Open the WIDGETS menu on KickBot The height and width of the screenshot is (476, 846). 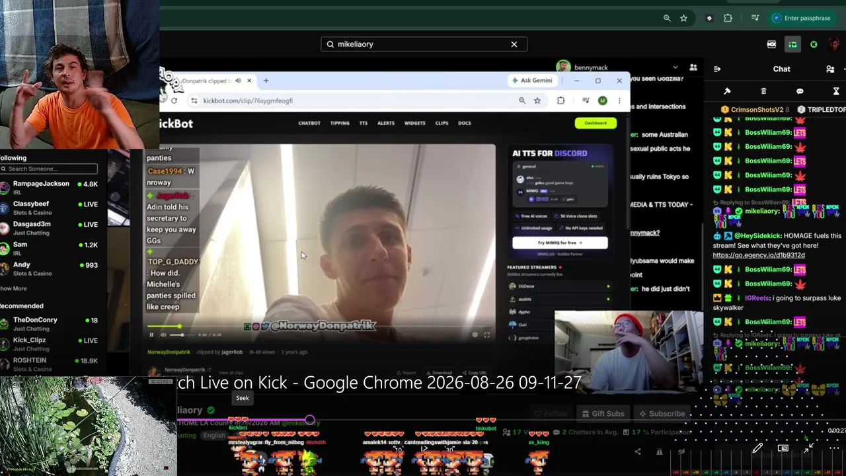coord(415,123)
